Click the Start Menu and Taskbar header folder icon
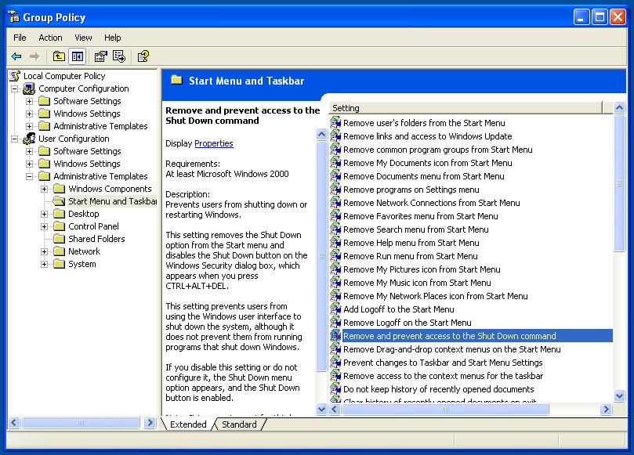 pos(176,80)
